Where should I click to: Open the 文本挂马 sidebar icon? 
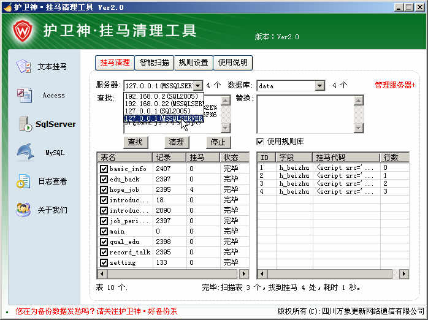click(24, 66)
